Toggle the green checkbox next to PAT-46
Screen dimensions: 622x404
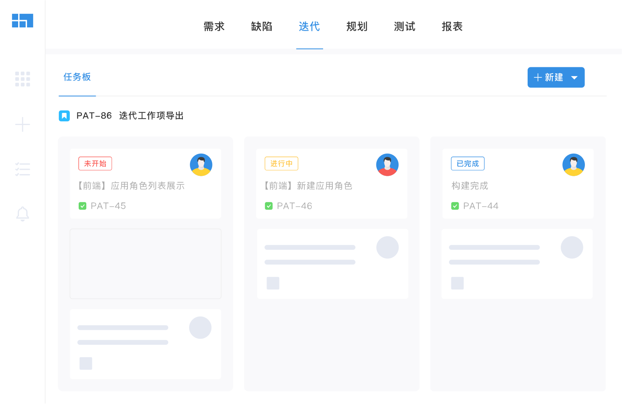pyautogui.click(x=269, y=206)
